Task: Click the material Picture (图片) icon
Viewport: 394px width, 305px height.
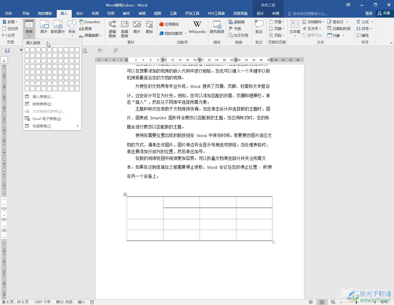Action: point(137,27)
